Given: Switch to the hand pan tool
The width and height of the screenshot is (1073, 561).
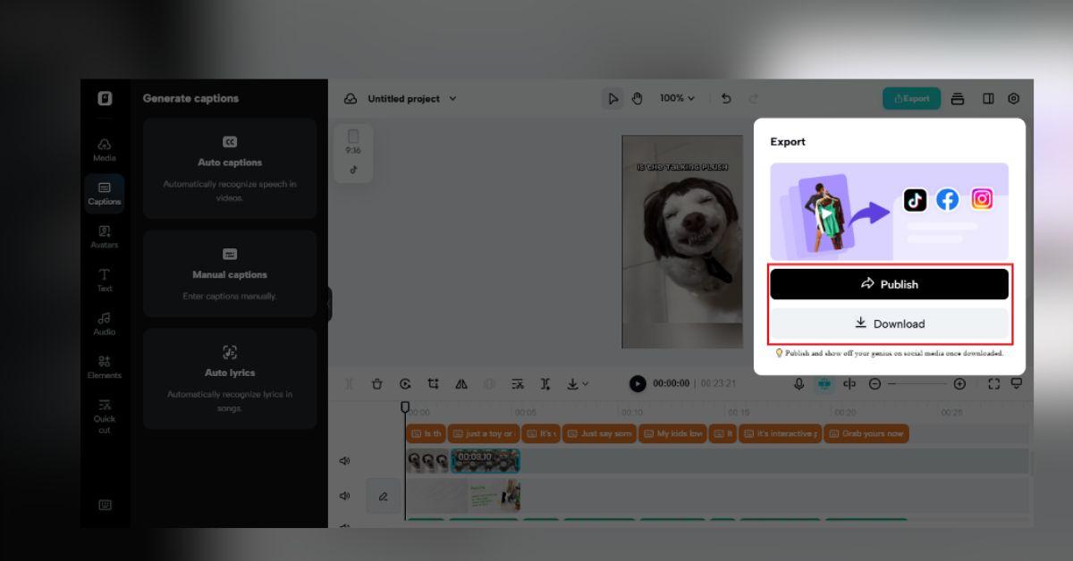Looking at the screenshot, I should click(638, 99).
